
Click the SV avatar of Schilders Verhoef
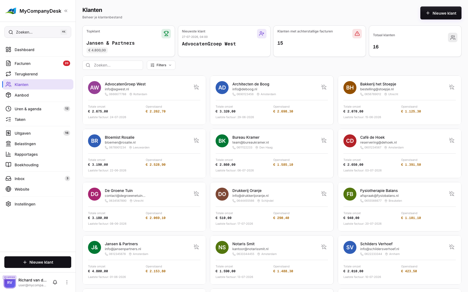(x=350, y=247)
